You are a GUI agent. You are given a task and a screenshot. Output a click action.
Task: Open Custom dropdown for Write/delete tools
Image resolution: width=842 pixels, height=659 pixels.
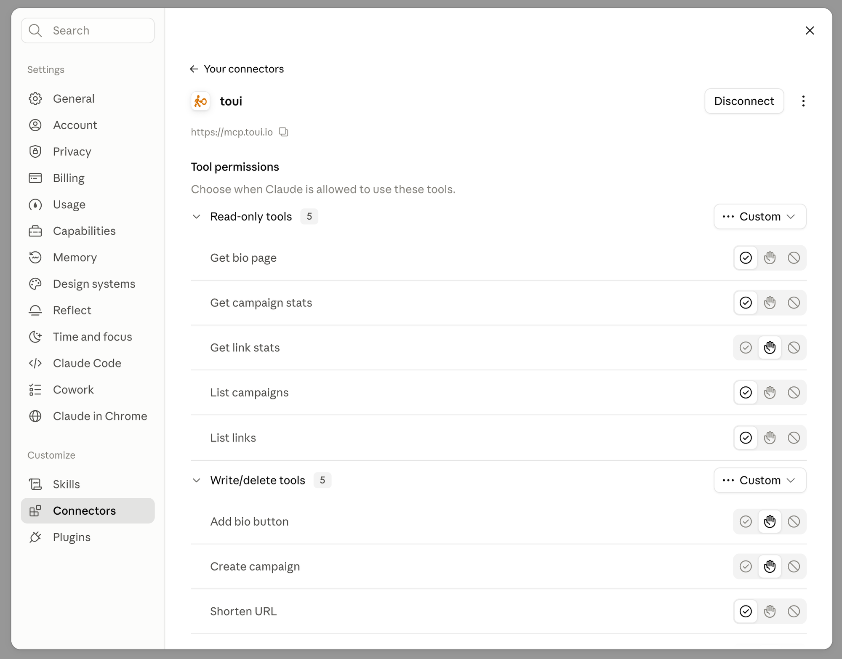760,480
